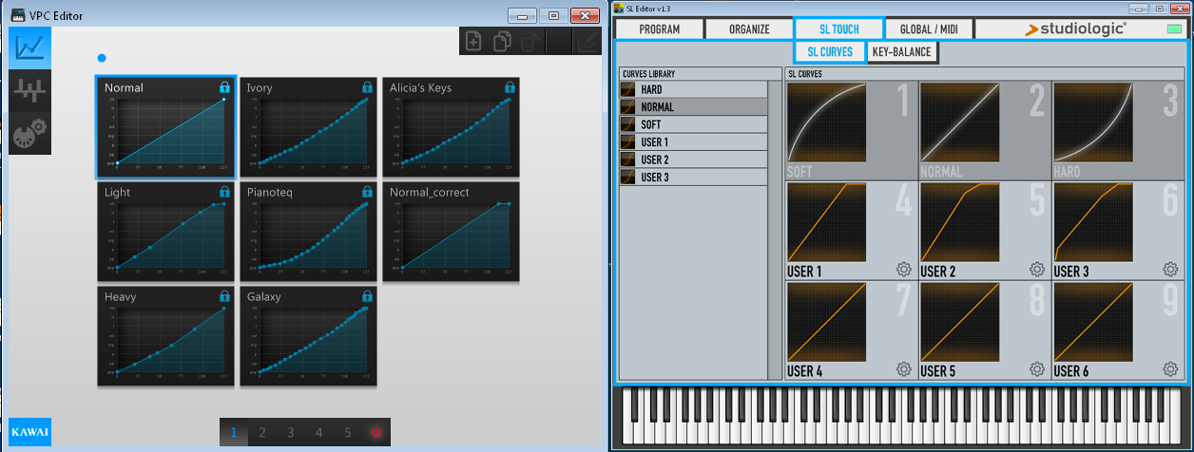Screen dimensions: 1194x452
Task: Open settings gear for USER 5 curve
Action: 1037,369
